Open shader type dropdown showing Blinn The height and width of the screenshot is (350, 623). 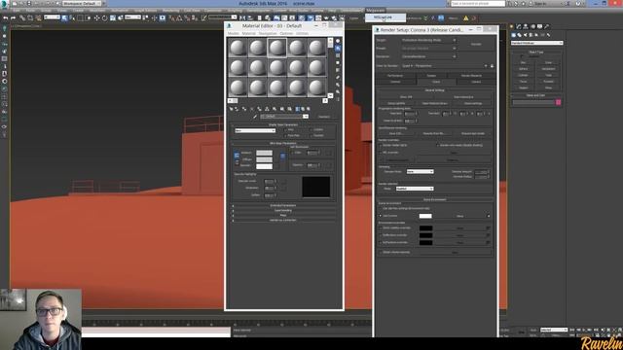click(x=255, y=130)
